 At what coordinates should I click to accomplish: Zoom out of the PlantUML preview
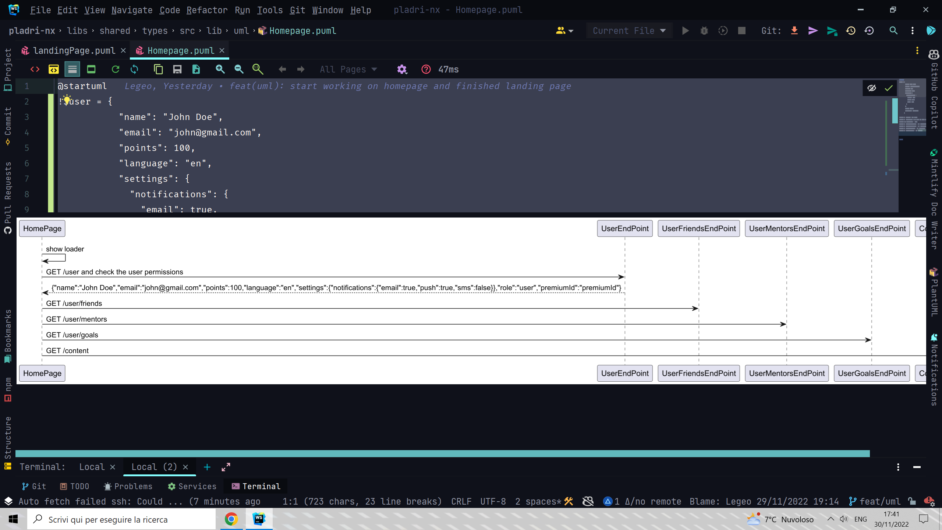click(239, 69)
